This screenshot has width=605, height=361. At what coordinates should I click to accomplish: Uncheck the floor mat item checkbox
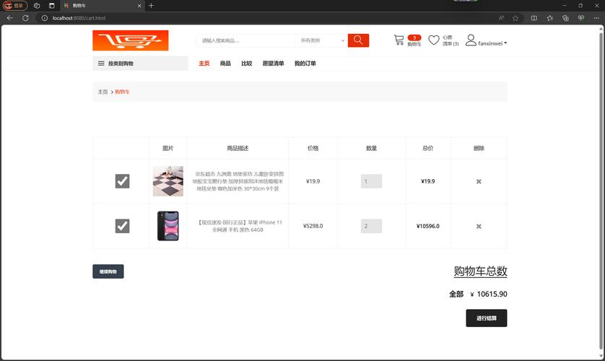click(x=122, y=181)
